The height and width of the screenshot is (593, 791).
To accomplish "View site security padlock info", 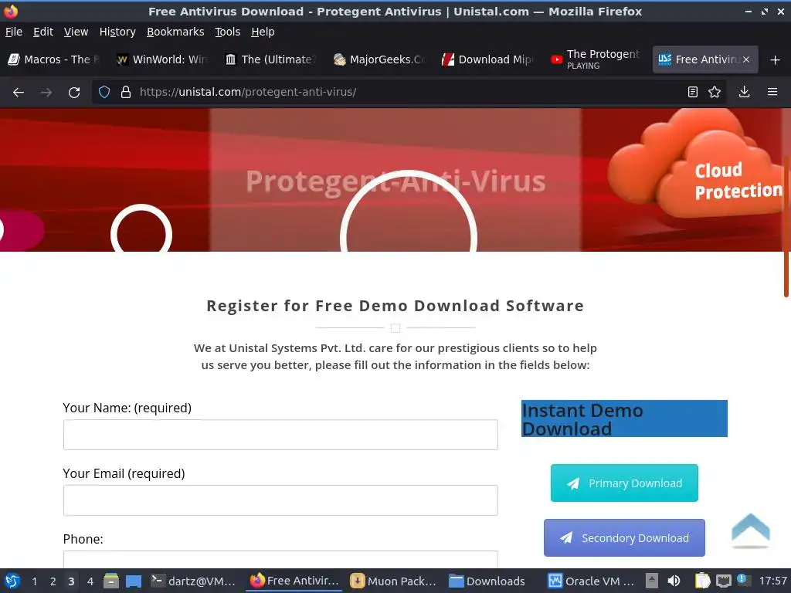I will point(126,92).
